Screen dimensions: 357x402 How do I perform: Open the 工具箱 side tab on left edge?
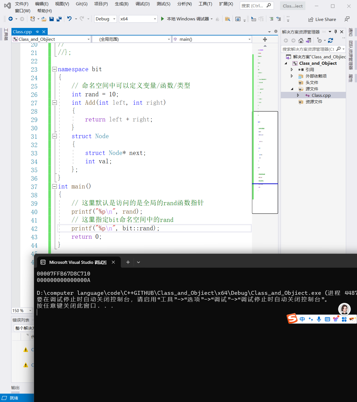(6, 34)
